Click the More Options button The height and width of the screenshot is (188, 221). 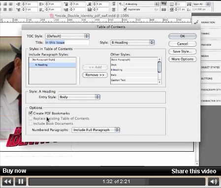(183, 59)
